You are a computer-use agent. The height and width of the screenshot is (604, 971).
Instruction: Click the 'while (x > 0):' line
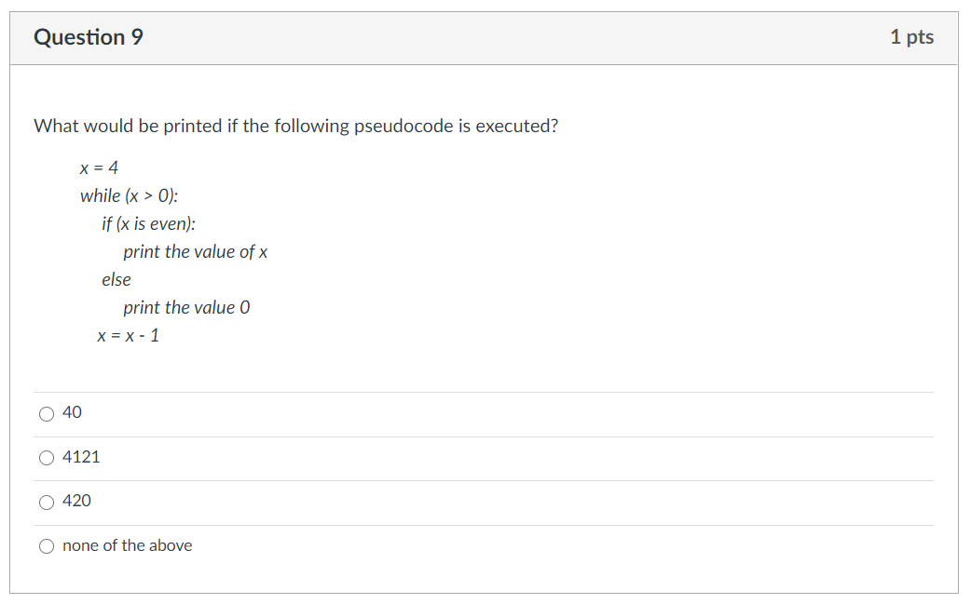(129, 196)
